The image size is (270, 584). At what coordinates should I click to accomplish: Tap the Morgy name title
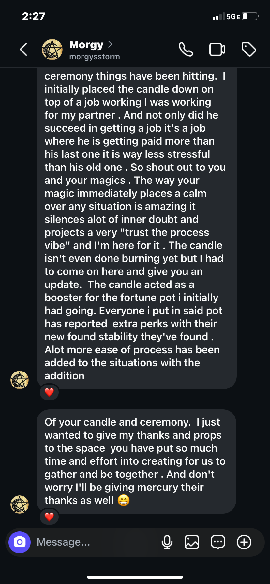pos(86,45)
